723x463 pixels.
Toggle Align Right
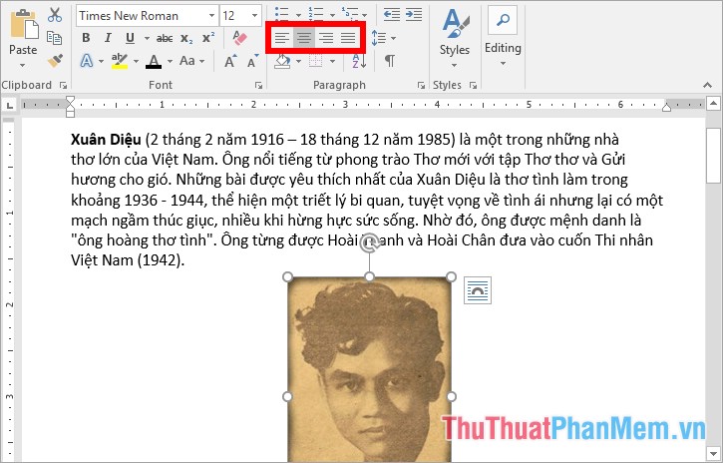pos(326,38)
